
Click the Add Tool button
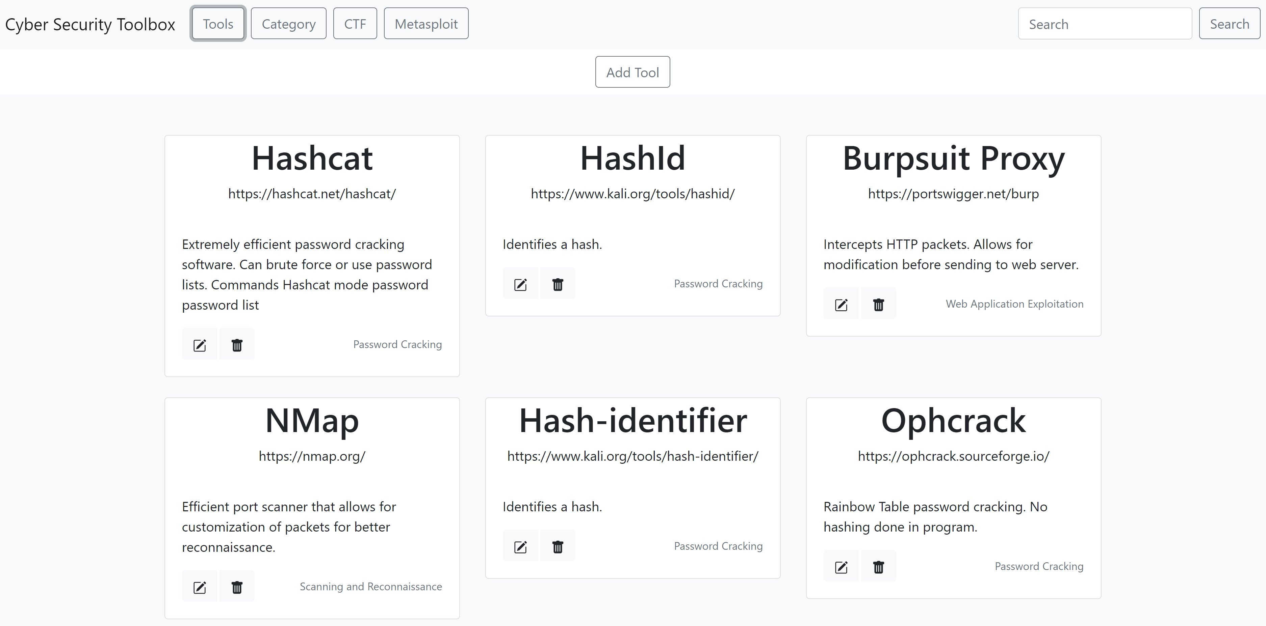coord(632,72)
